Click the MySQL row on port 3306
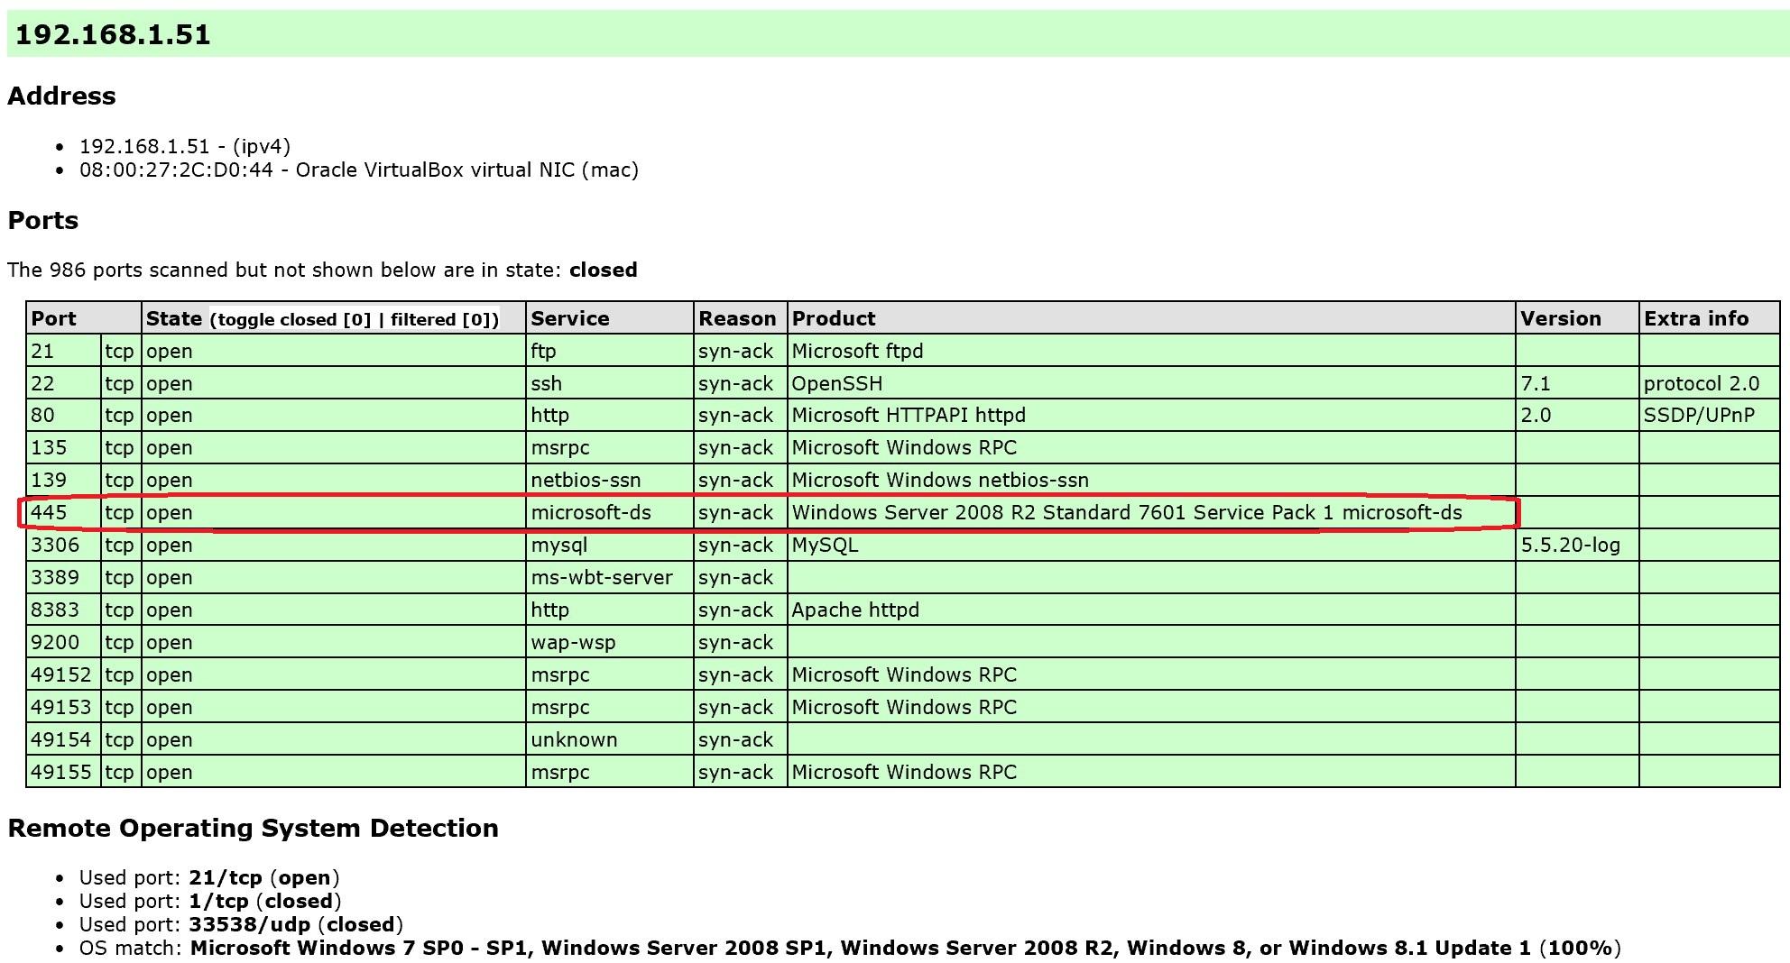 point(826,545)
